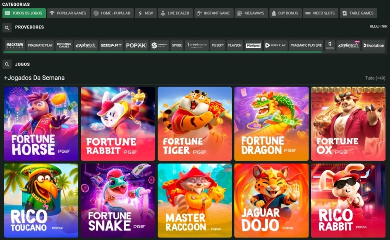
Task: Select the Playtech provider marked New
Action: [348, 45]
